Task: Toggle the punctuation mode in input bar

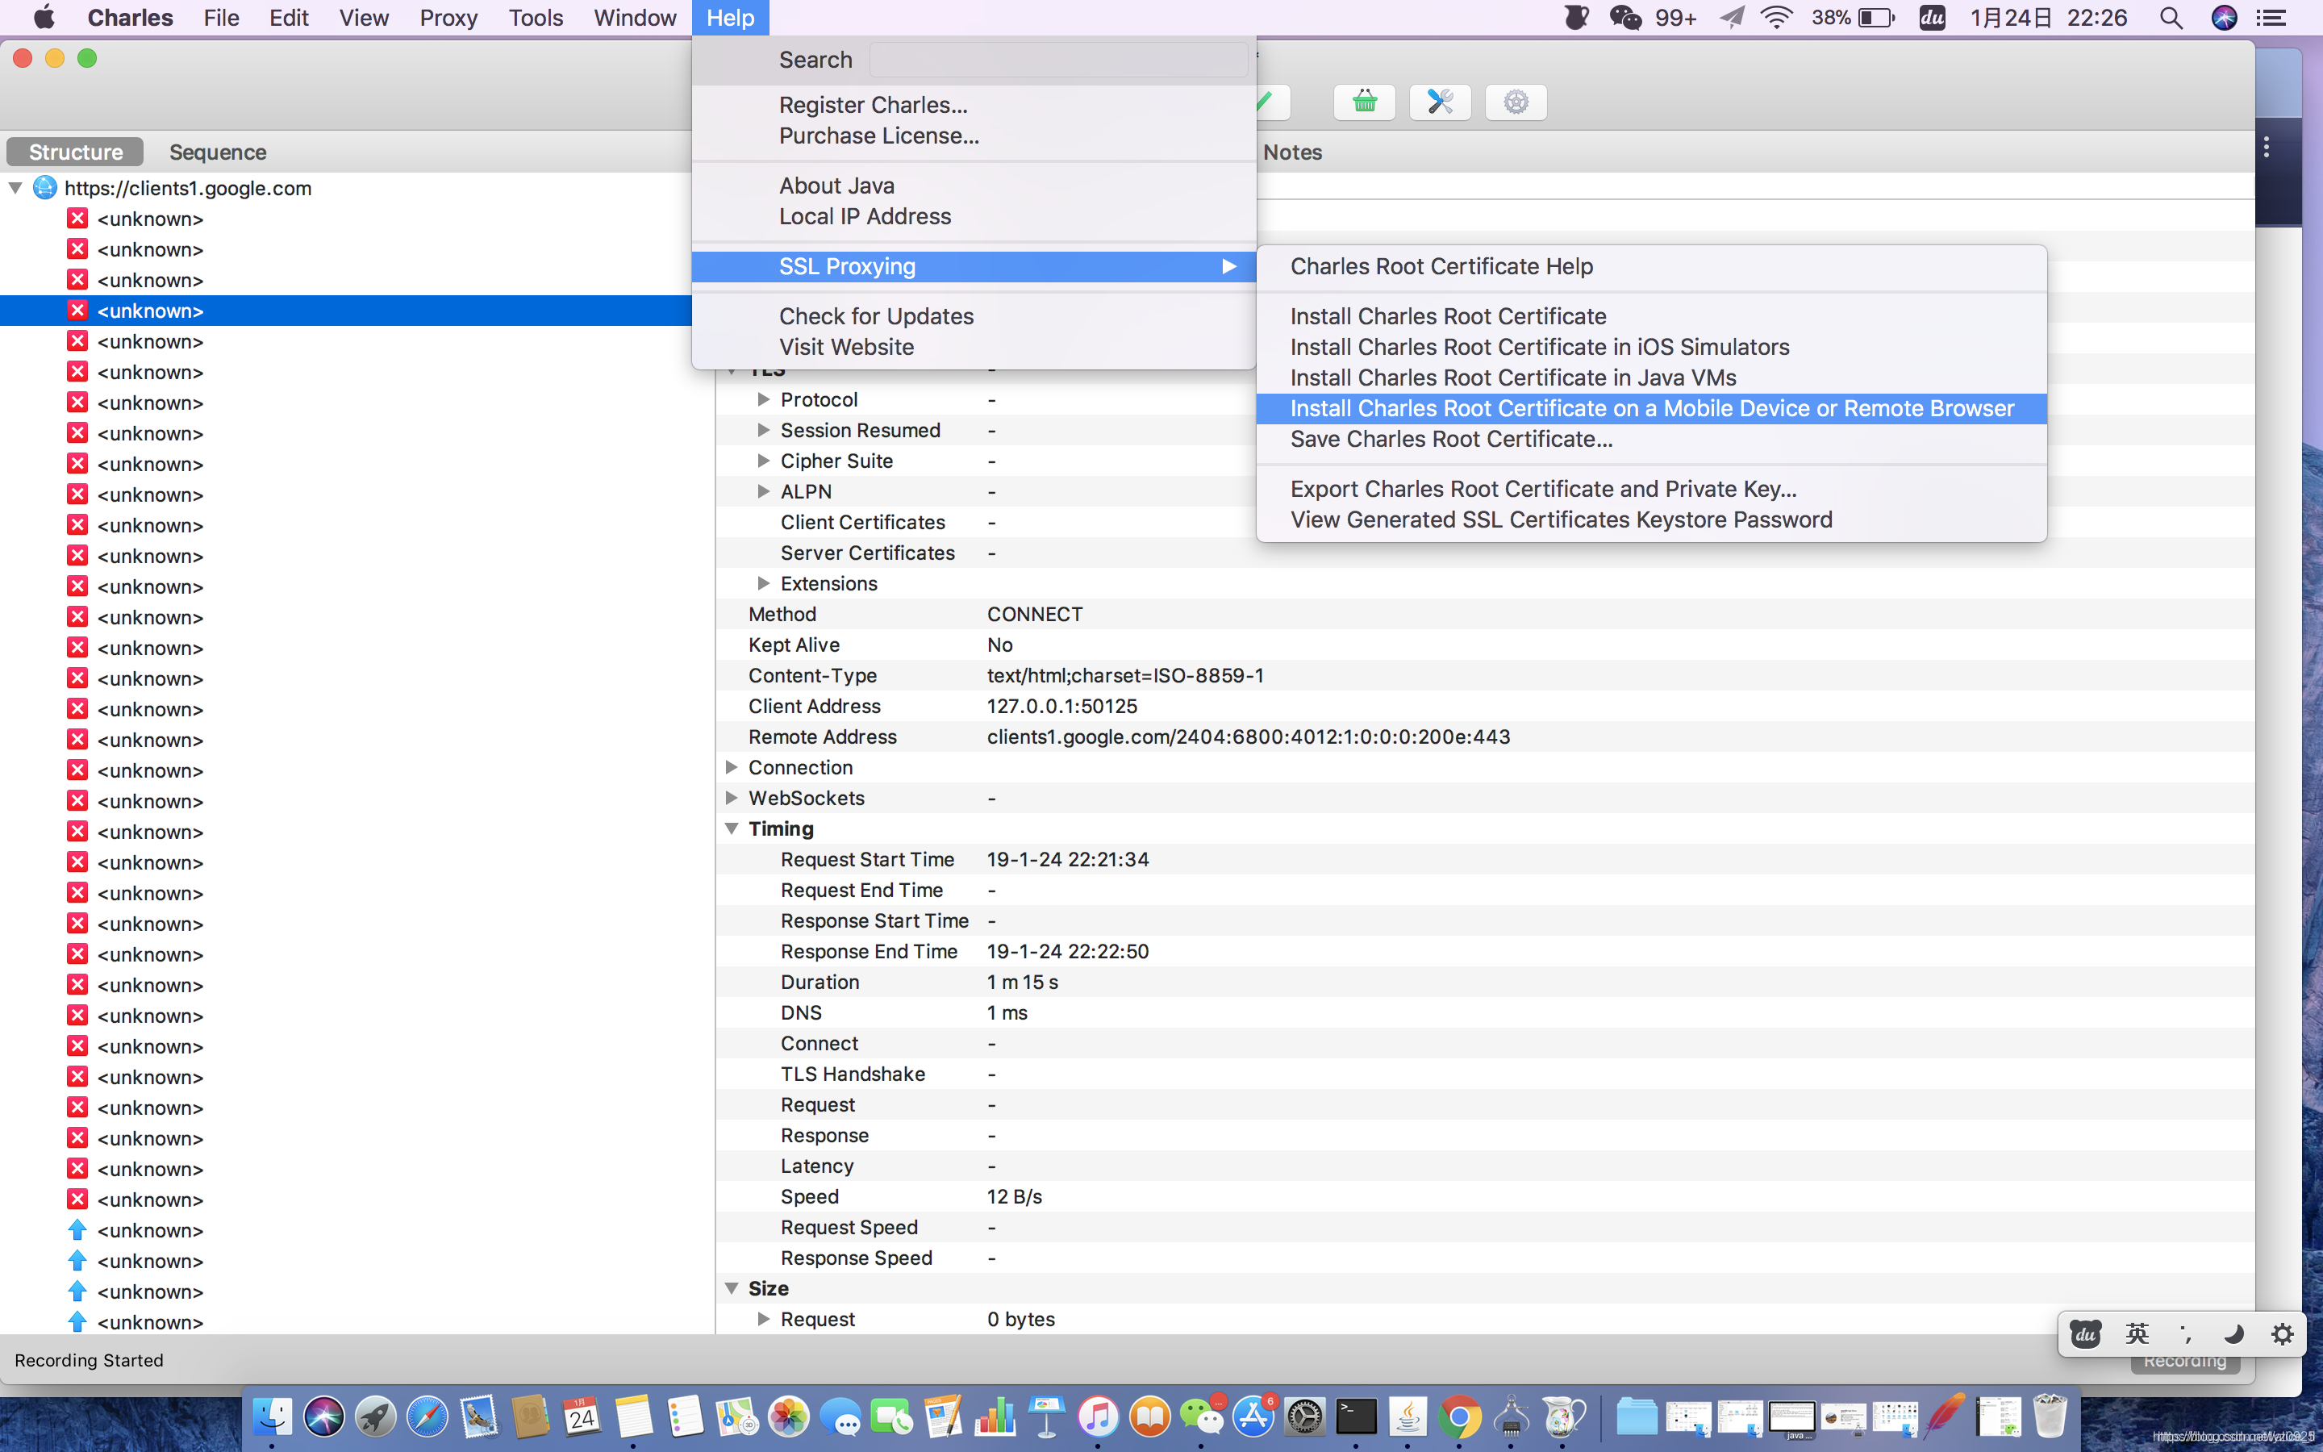Action: pos(2186,1334)
